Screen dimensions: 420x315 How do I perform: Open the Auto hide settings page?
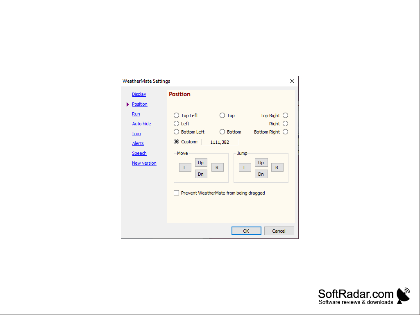coord(141,124)
